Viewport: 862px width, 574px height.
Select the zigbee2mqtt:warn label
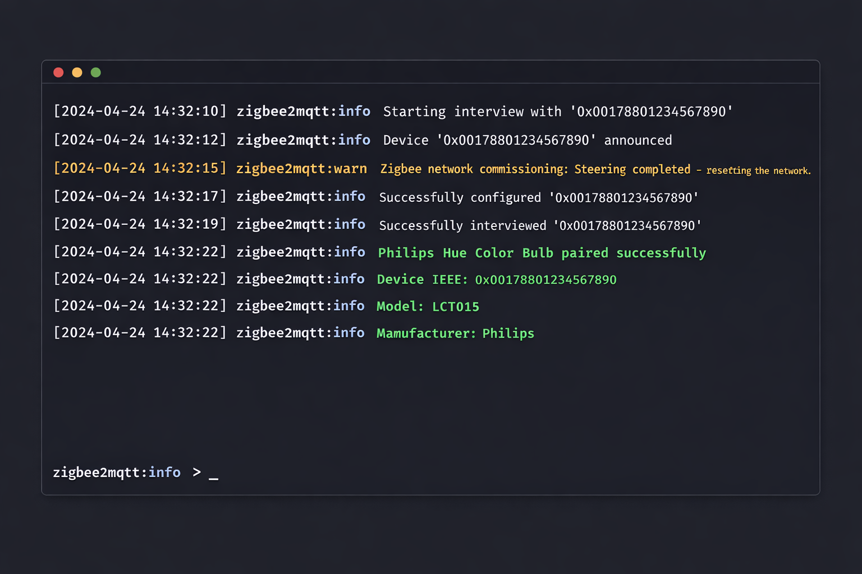click(x=301, y=168)
